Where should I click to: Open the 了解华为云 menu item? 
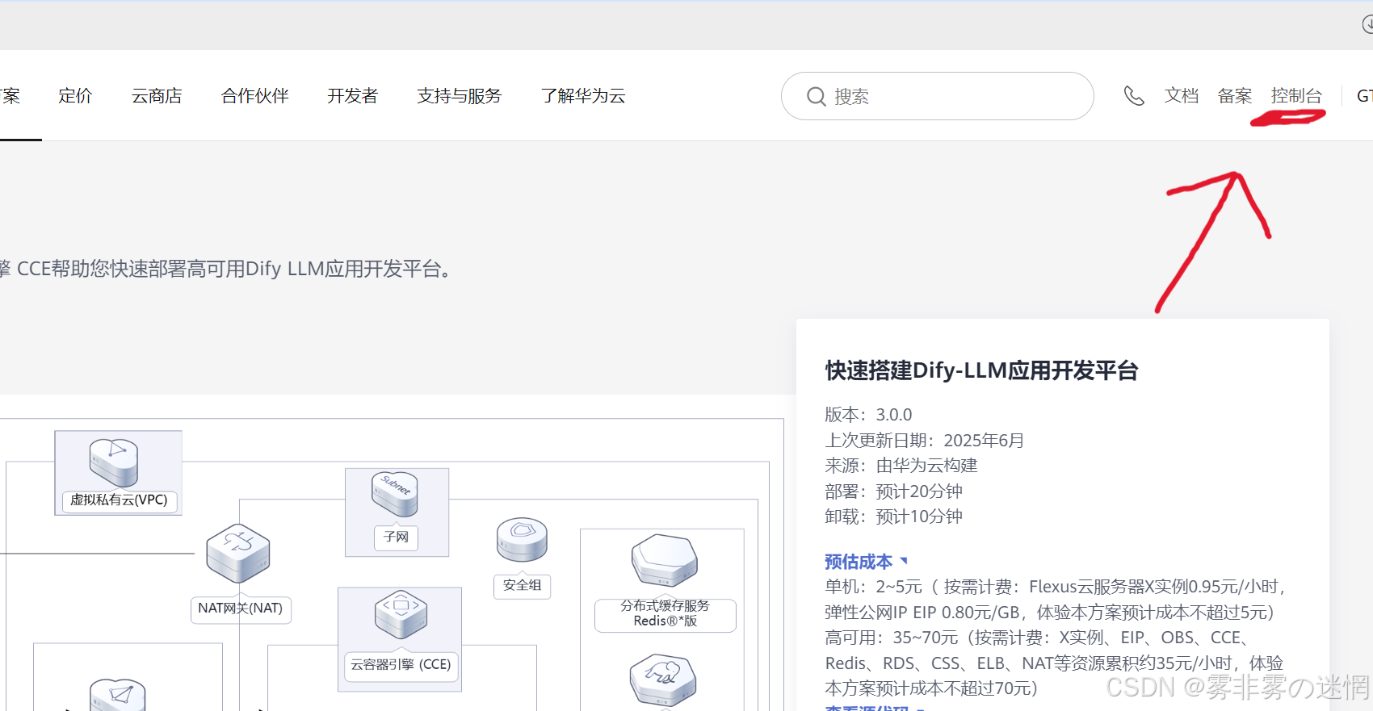click(x=583, y=96)
